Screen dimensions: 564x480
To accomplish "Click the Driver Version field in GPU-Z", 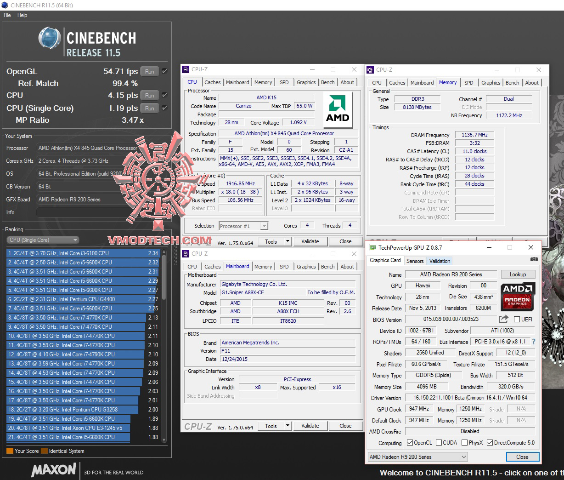I will pyautogui.click(x=470, y=398).
